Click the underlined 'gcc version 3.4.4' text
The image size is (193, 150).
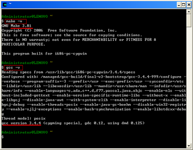21,123
